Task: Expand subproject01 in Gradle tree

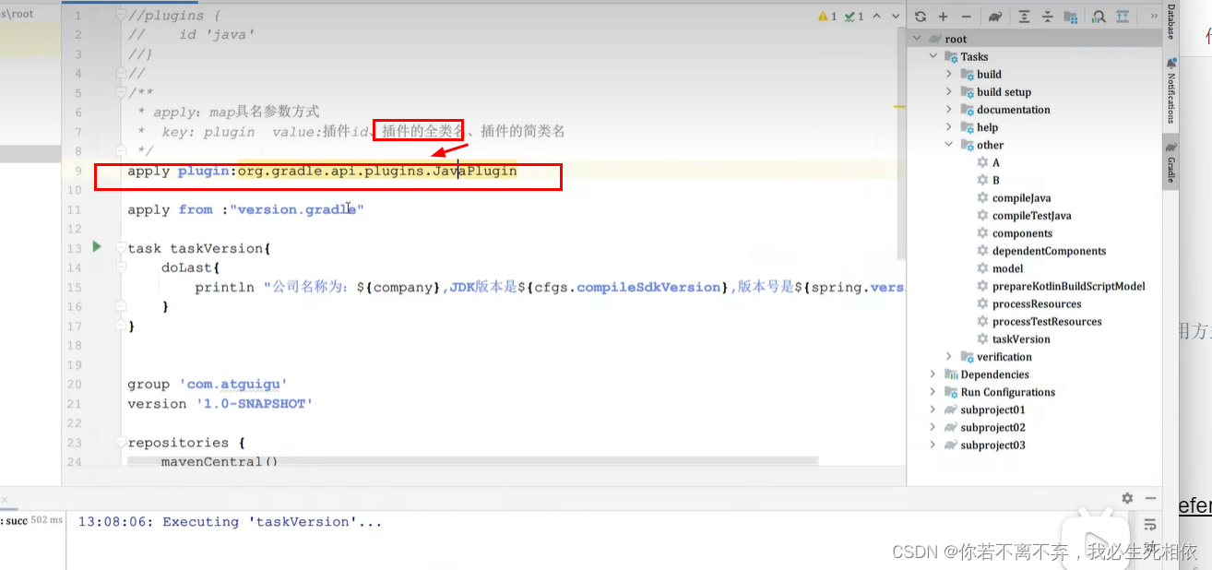Action: 933,410
